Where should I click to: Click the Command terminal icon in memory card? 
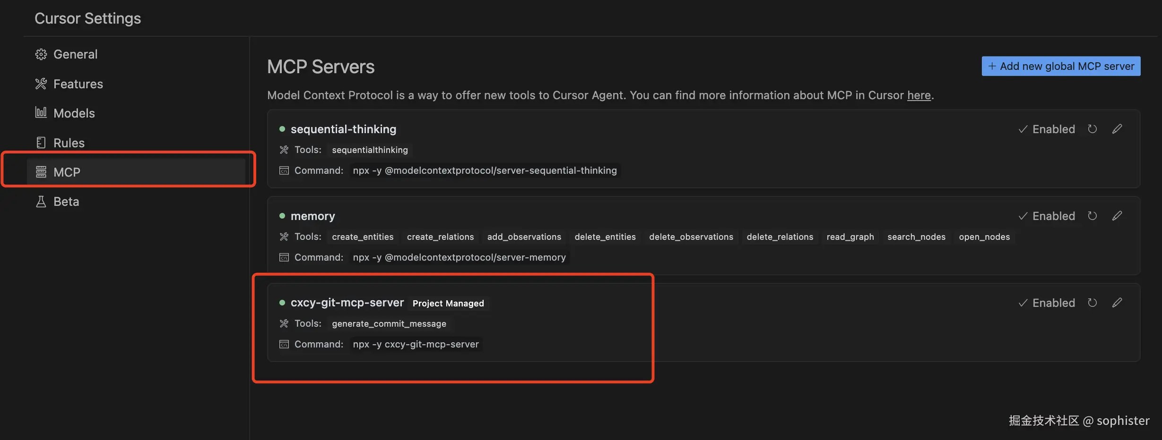pos(284,257)
